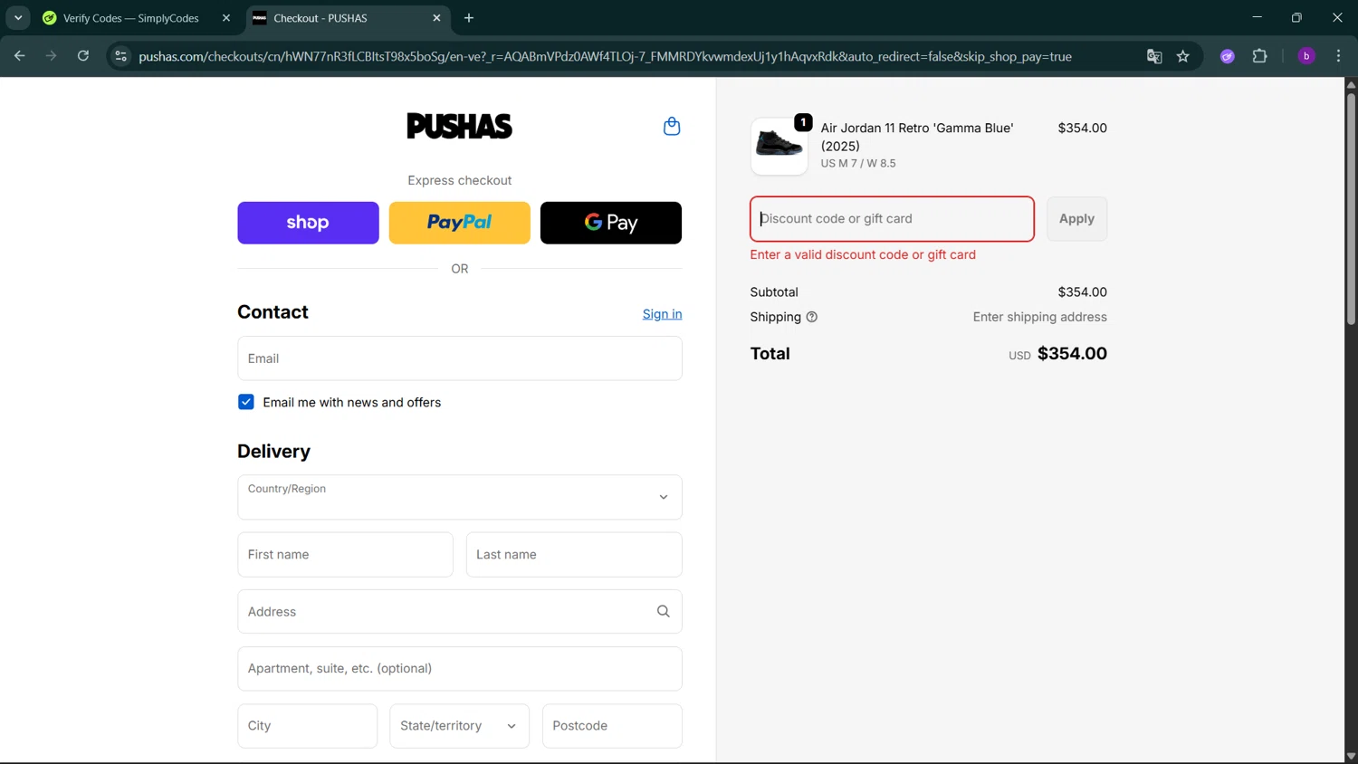Click the Subtotal $354.00 value
1358x764 pixels.
(1083, 292)
